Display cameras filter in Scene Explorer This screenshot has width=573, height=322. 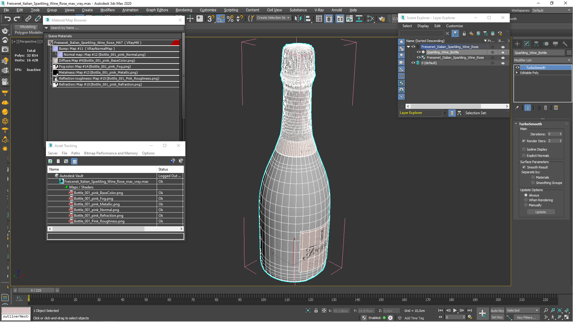(x=401, y=62)
